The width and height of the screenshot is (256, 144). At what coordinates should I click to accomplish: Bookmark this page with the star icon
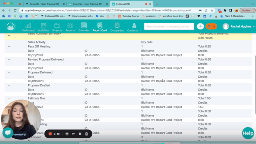coord(212,10)
